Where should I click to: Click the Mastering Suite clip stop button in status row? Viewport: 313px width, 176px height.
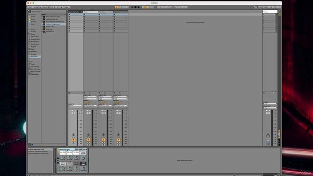pos(69,93)
